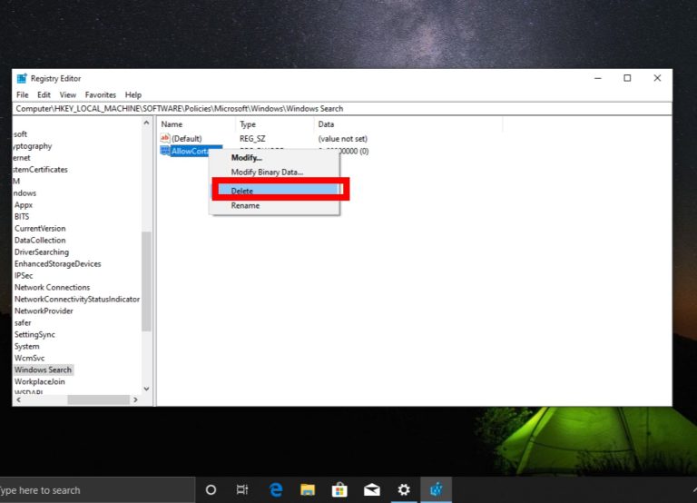Open the Edit menu
Viewport: 697px width, 503px height.
click(44, 94)
